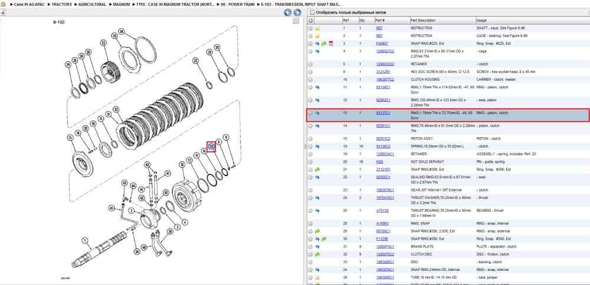Click the splitter handle between diagram and table
590x285 pixels.
tap(305, 147)
